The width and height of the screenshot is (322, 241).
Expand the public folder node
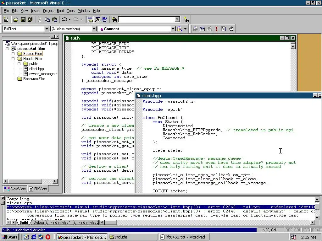(19, 64)
